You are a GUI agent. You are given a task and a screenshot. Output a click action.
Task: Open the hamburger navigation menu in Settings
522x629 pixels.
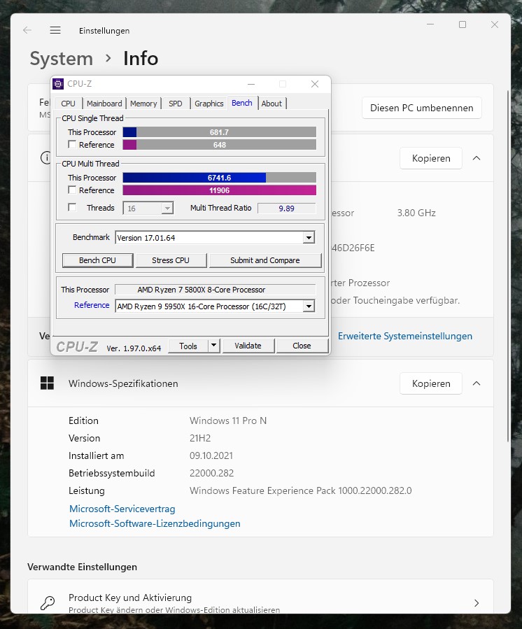click(x=55, y=30)
